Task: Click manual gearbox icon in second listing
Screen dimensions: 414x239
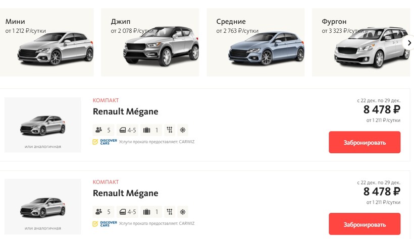Action: (x=170, y=212)
